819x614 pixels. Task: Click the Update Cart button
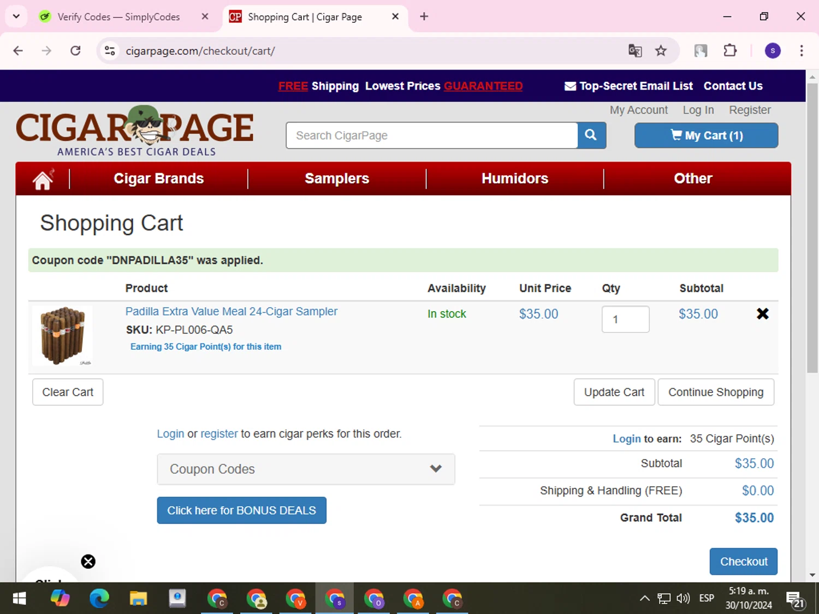tap(614, 392)
